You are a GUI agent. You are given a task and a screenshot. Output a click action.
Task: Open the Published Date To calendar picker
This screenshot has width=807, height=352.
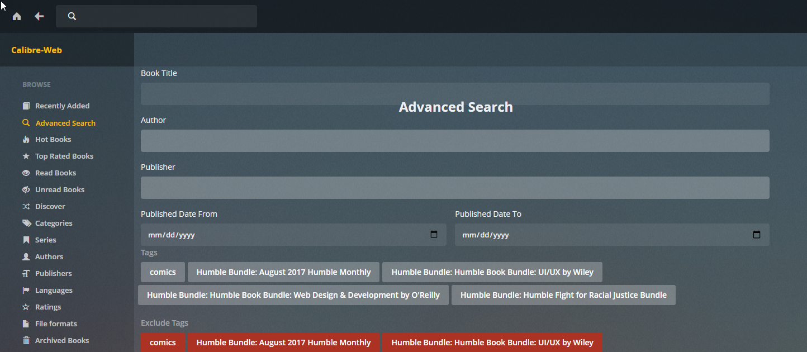[757, 235]
